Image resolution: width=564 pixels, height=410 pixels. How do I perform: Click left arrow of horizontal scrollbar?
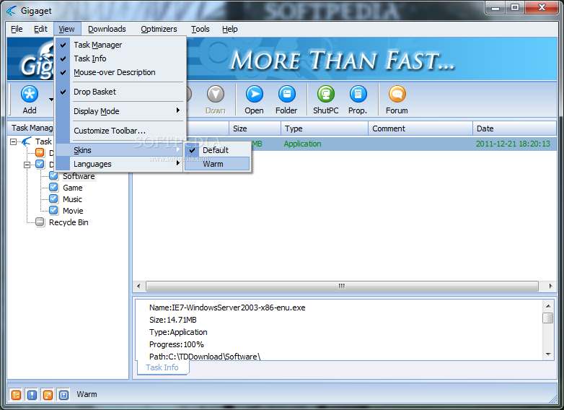[x=138, y=286]
